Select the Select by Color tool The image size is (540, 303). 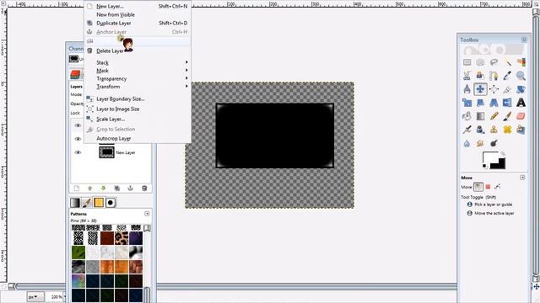521,62
